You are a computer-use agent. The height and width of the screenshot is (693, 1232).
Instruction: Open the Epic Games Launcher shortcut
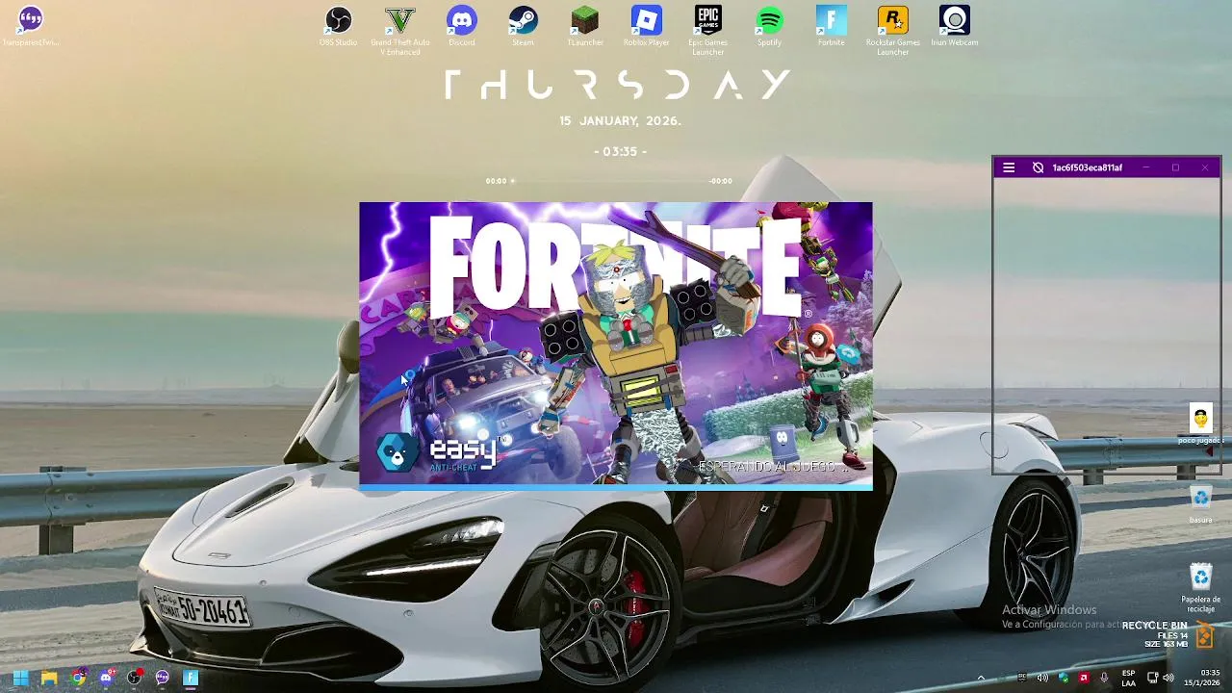click(x=707, y=31)
